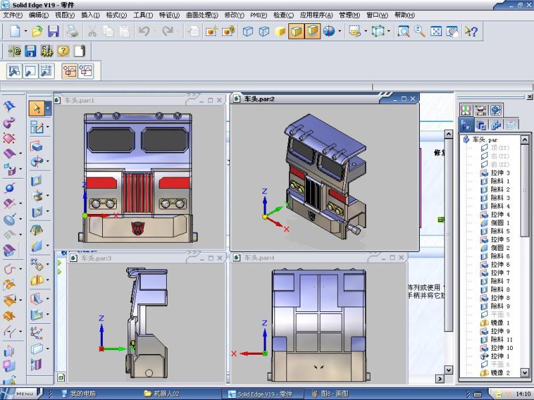Switch to the 图8 - 画图 taskbar button
Screen dimensions: 534x400
(330, 393)
